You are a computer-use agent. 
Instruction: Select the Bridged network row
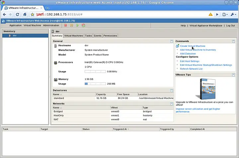click(113, 111)
